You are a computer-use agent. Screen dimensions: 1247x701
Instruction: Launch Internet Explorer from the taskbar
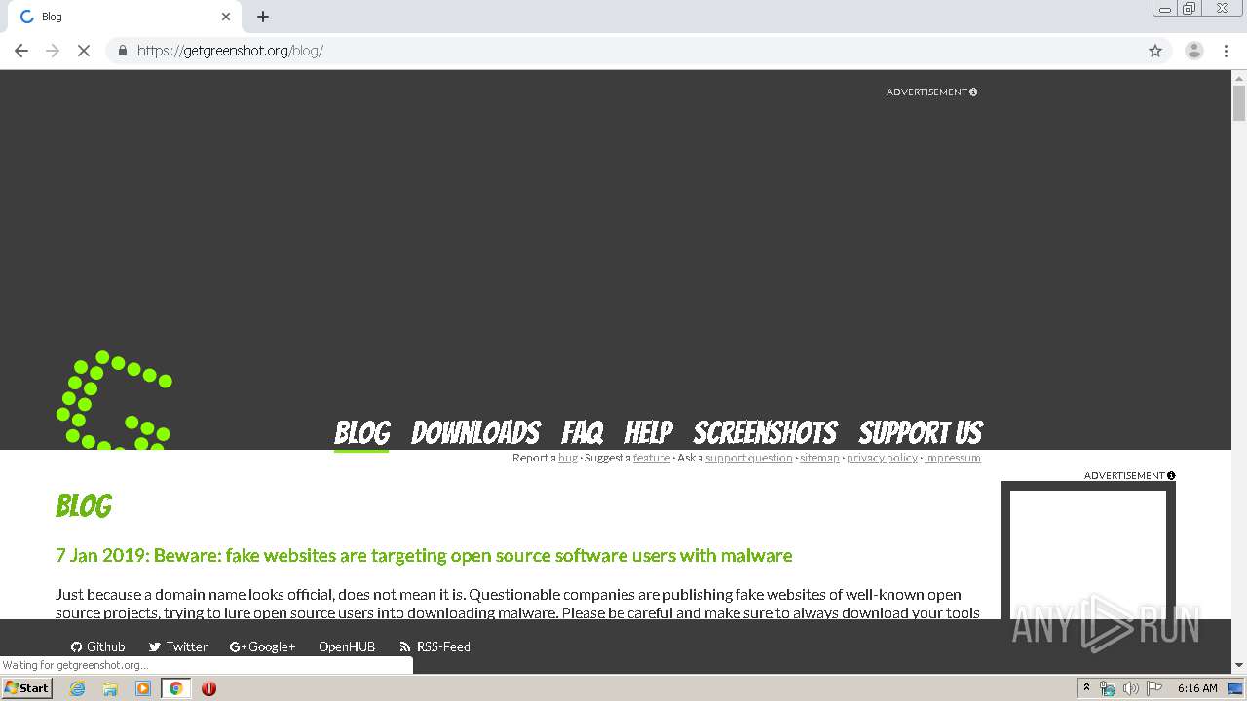pos(77,688)
